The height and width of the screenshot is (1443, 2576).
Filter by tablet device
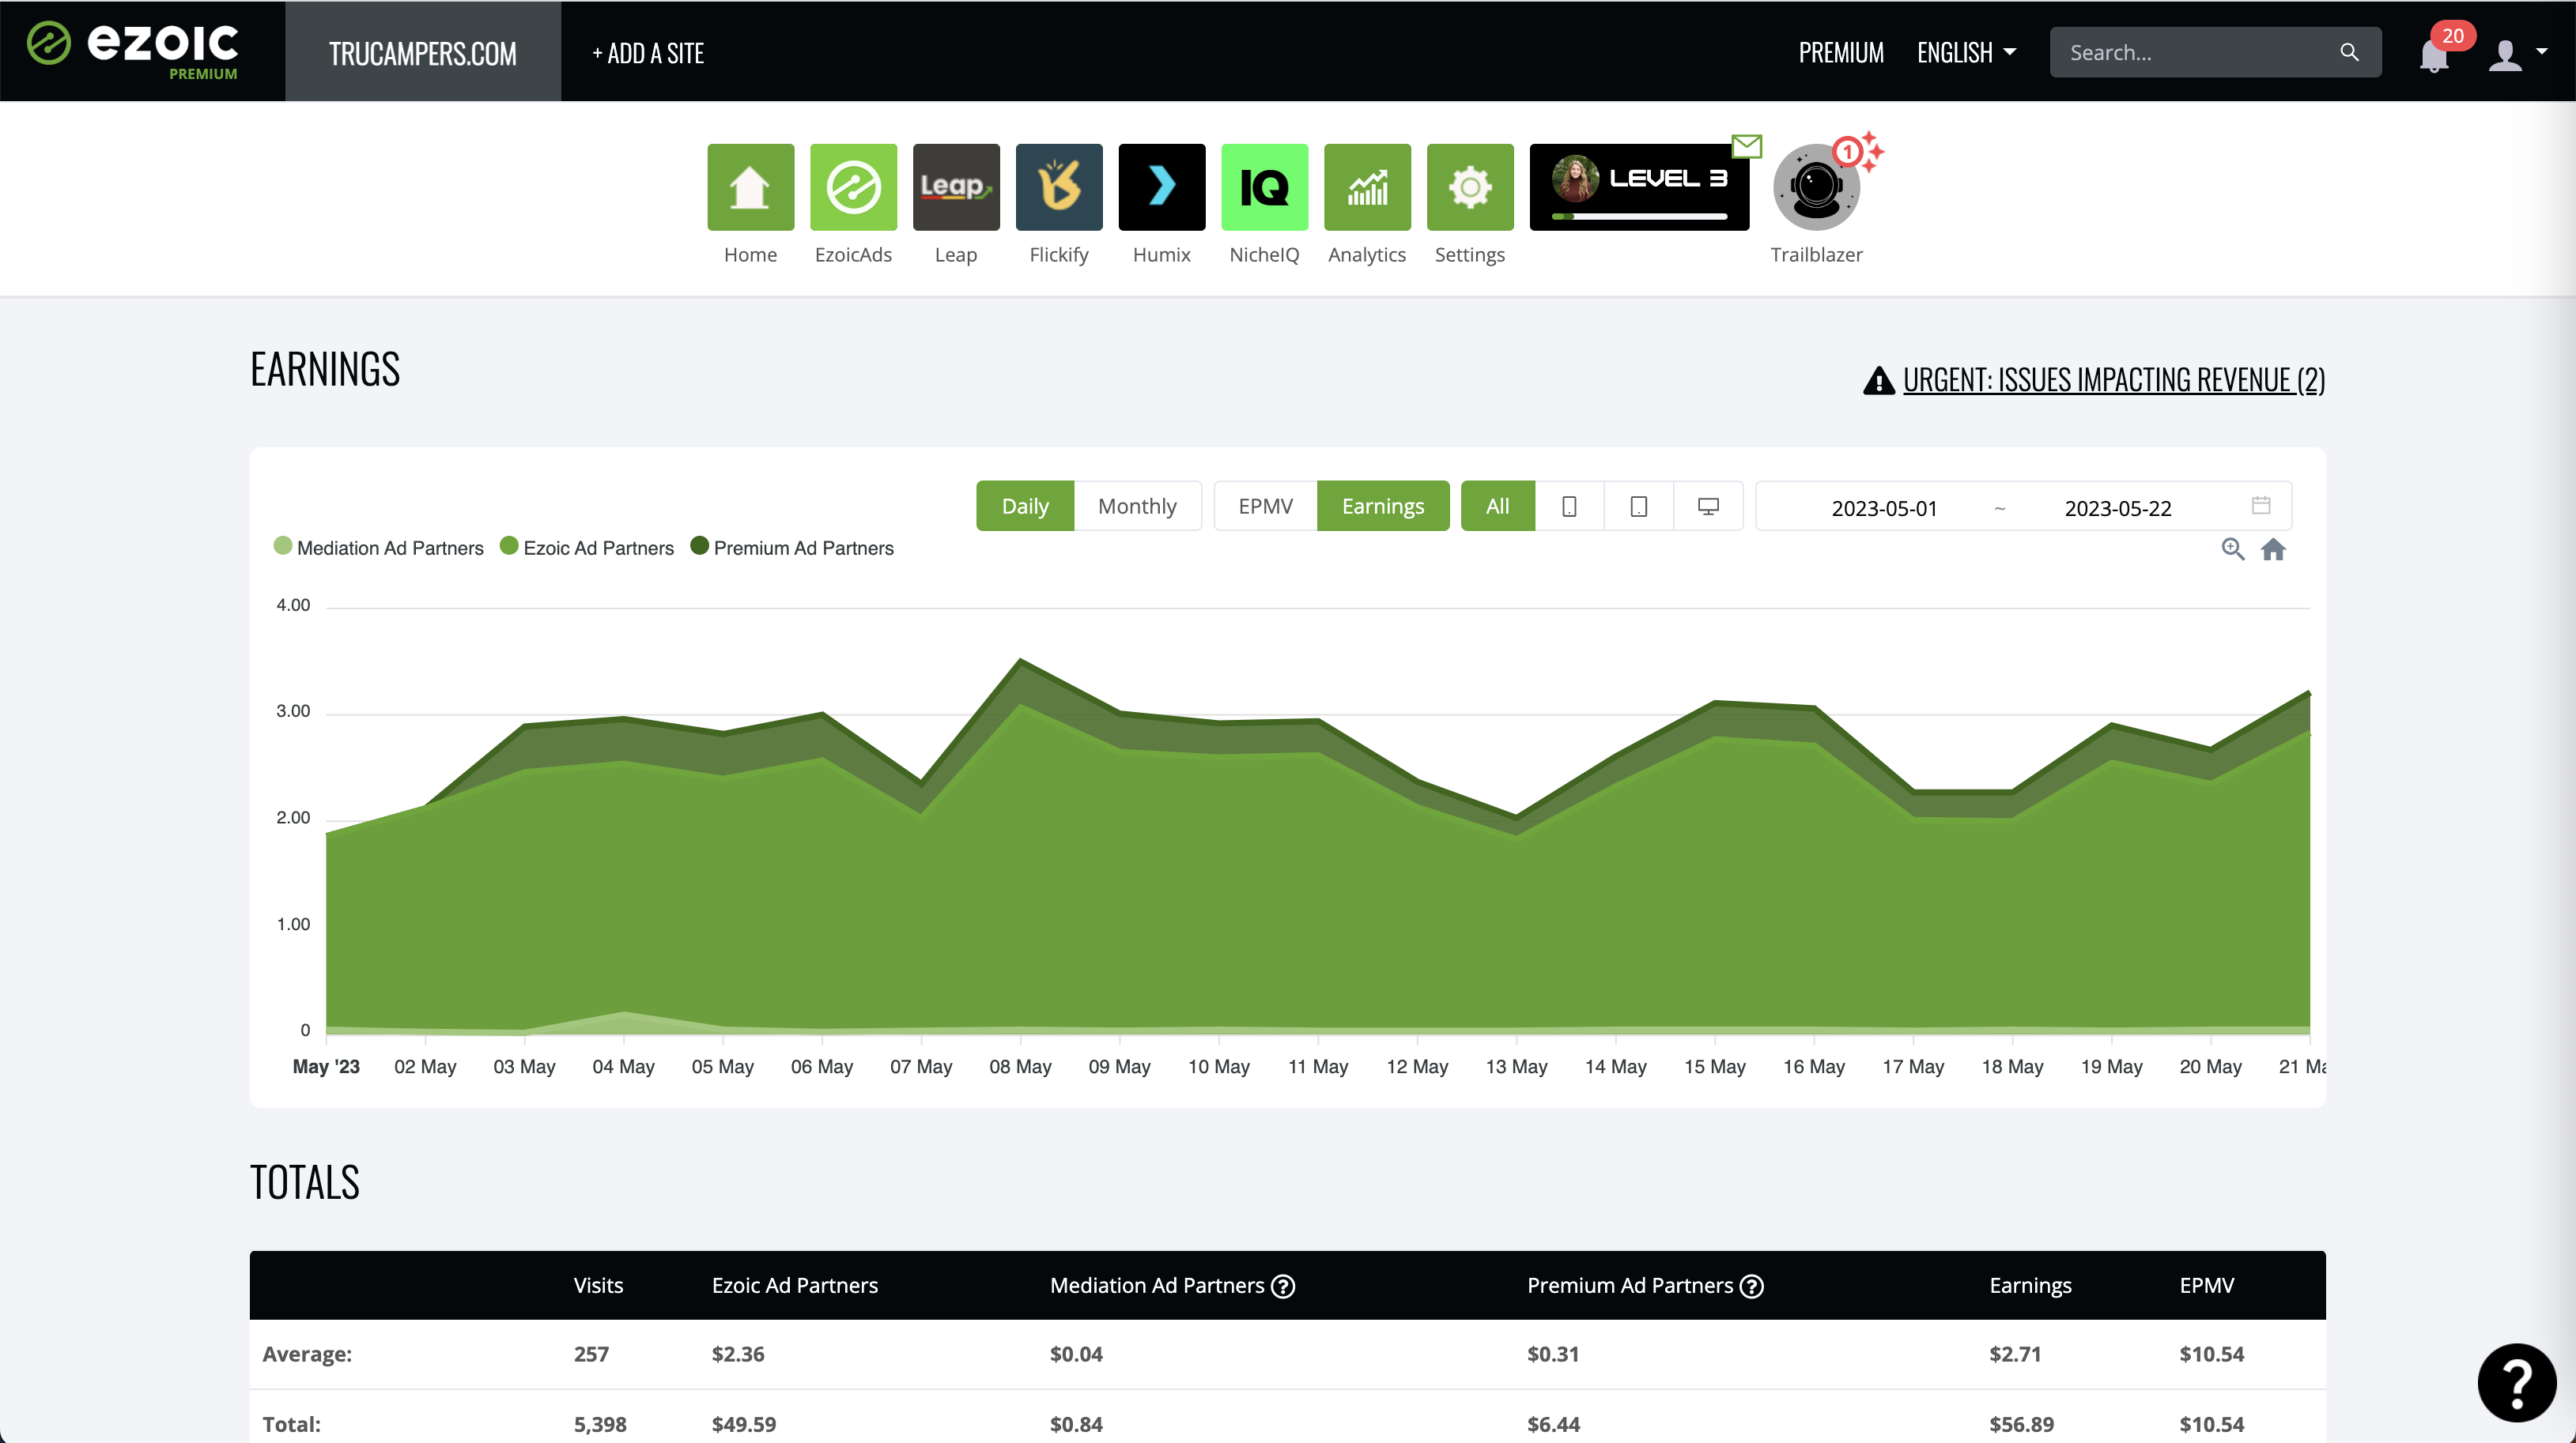(1639, 506)
